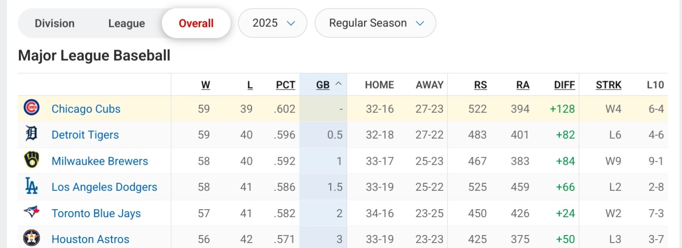Open the Toronto Blue Jays link

click(96, 213)
